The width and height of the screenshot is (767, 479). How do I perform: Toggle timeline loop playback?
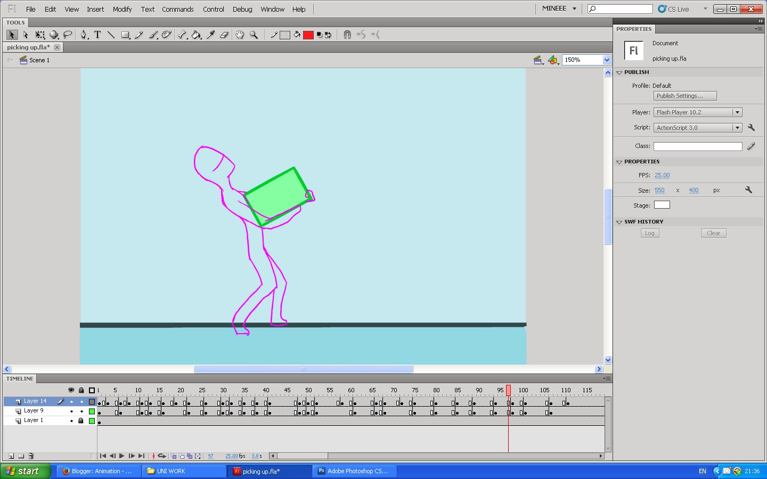tap(162, 456)
